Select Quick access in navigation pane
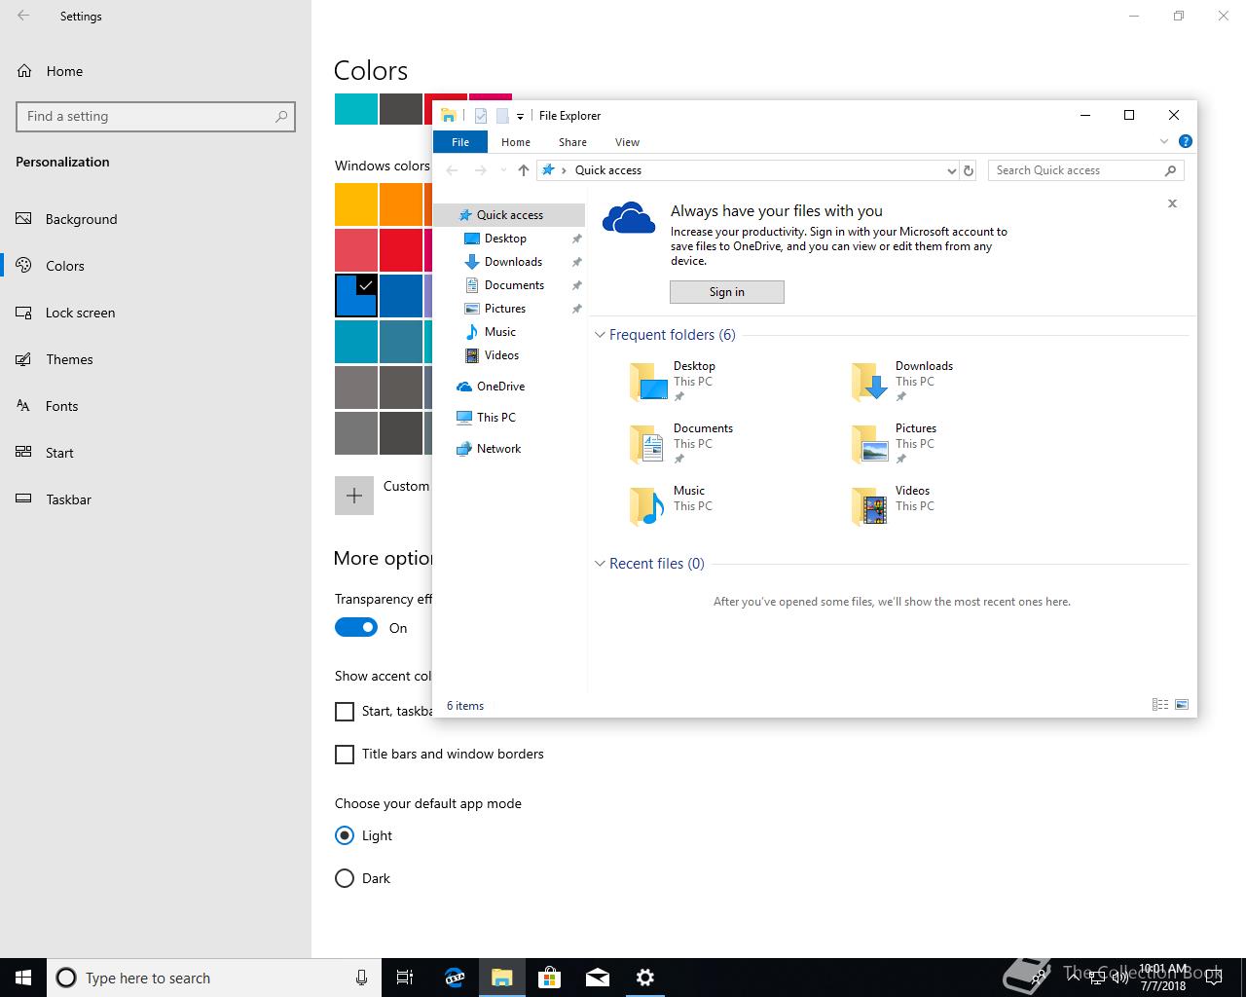 (509, 215)
